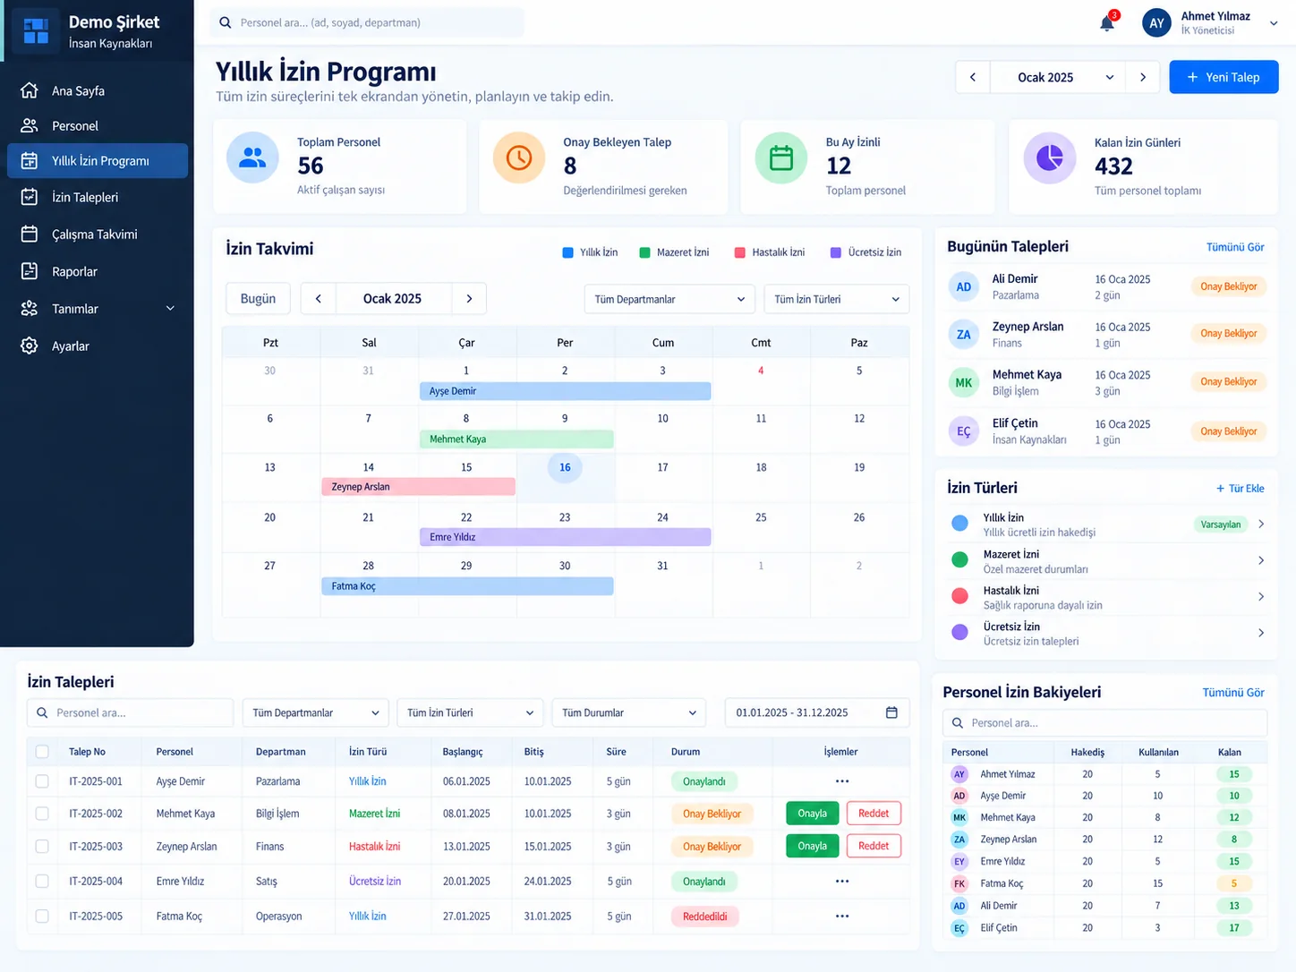Open the Tüm Durumlar filter dropdown
This screenshot has width=1296, height=972.
click(x=628, y=712)
